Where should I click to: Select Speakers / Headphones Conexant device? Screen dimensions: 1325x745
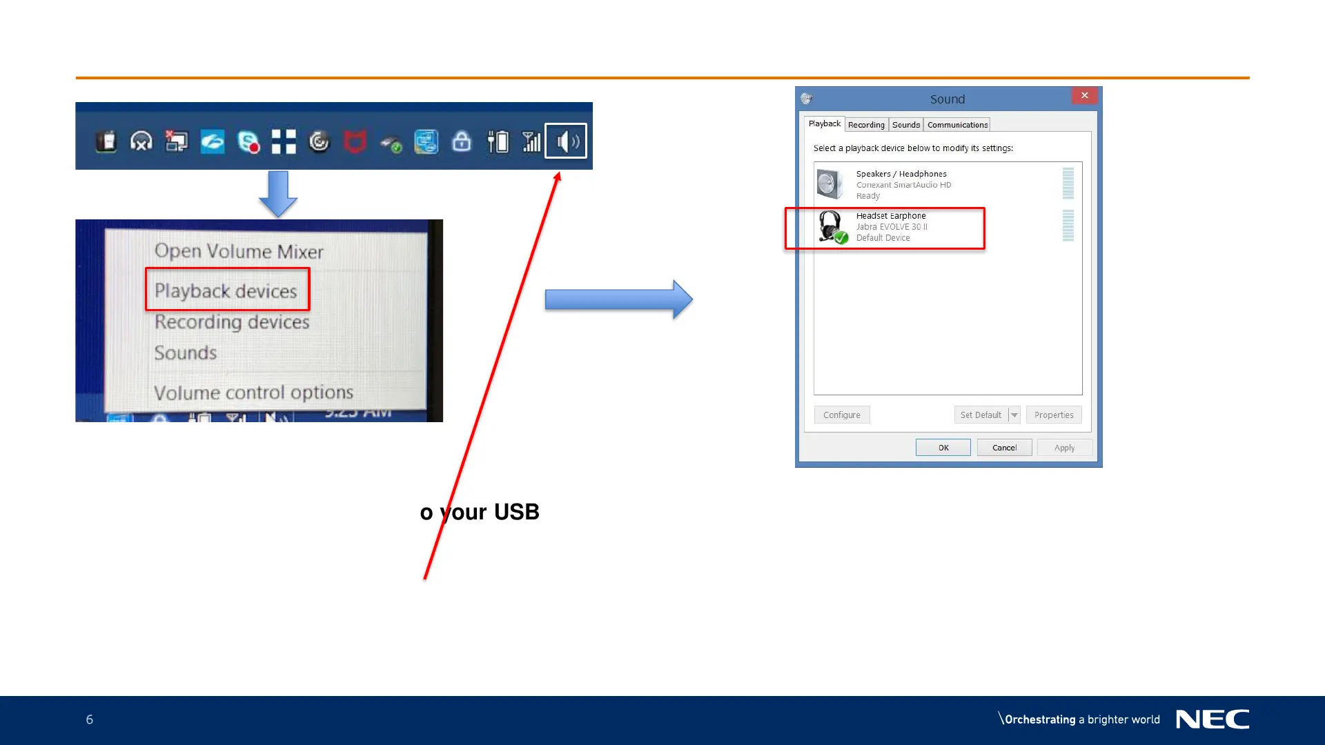point(903,184)
